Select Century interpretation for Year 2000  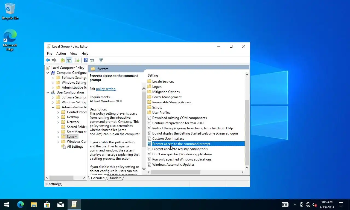point(178,123)
